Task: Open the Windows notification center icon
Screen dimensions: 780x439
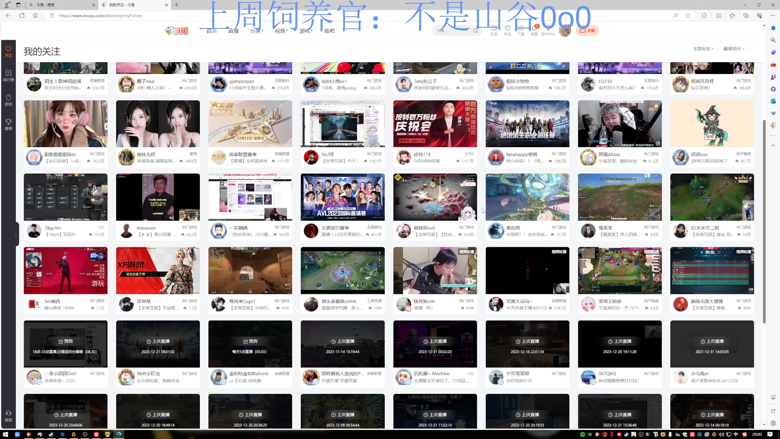Action: click(770, 434)
